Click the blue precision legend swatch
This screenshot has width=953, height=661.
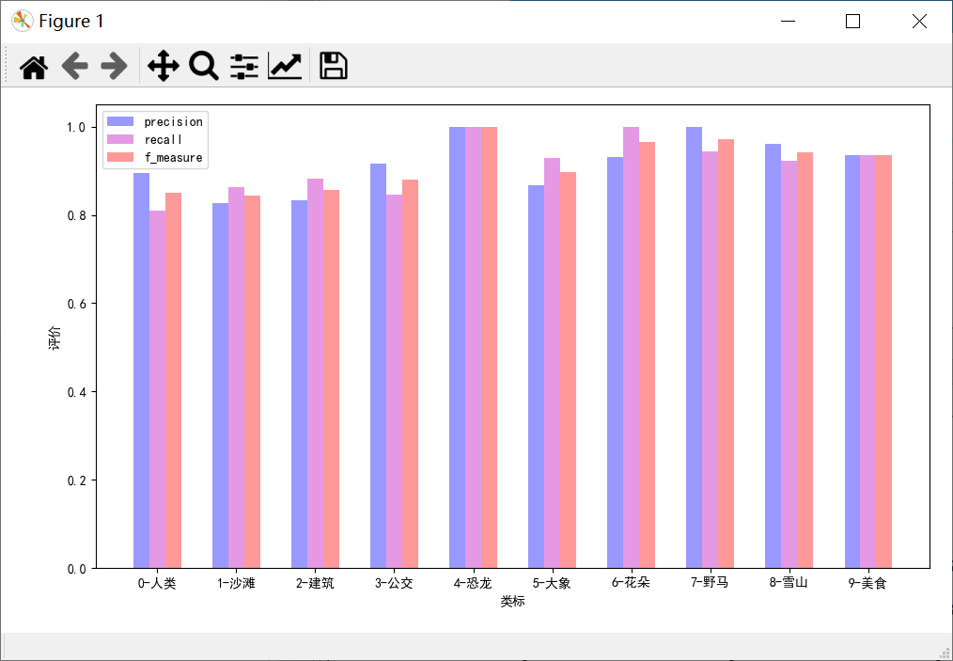click(x=119, y=121)
